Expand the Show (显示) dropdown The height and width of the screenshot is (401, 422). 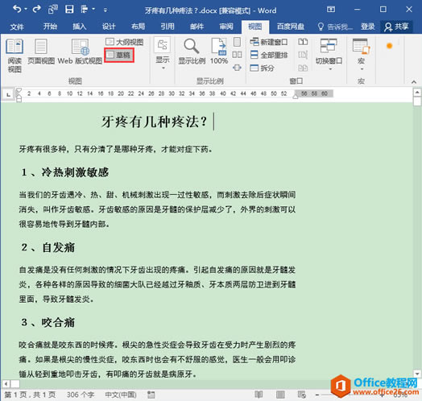pos(163,54)
